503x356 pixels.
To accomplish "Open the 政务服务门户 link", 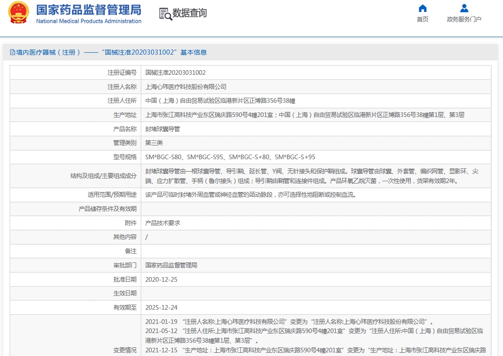I will coord(464,19).
